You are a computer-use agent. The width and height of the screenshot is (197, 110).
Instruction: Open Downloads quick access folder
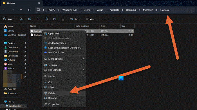(11, 48)
